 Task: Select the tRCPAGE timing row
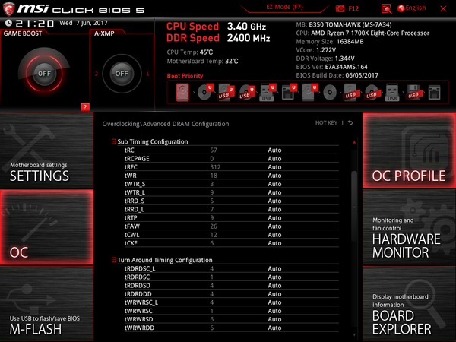coord(232,159)
